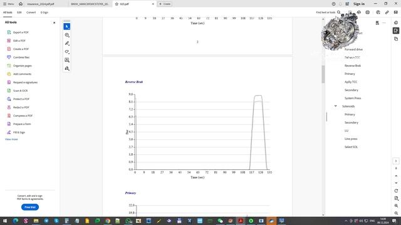
Task: Click Sign in
Action: [359, 4]
